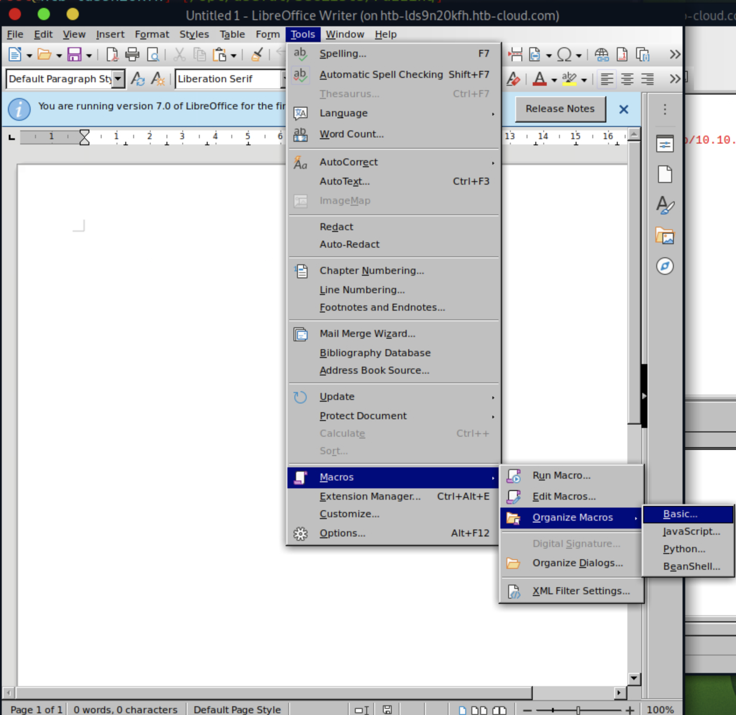
Task: Close the version info bar
Action: click(623, 109)
